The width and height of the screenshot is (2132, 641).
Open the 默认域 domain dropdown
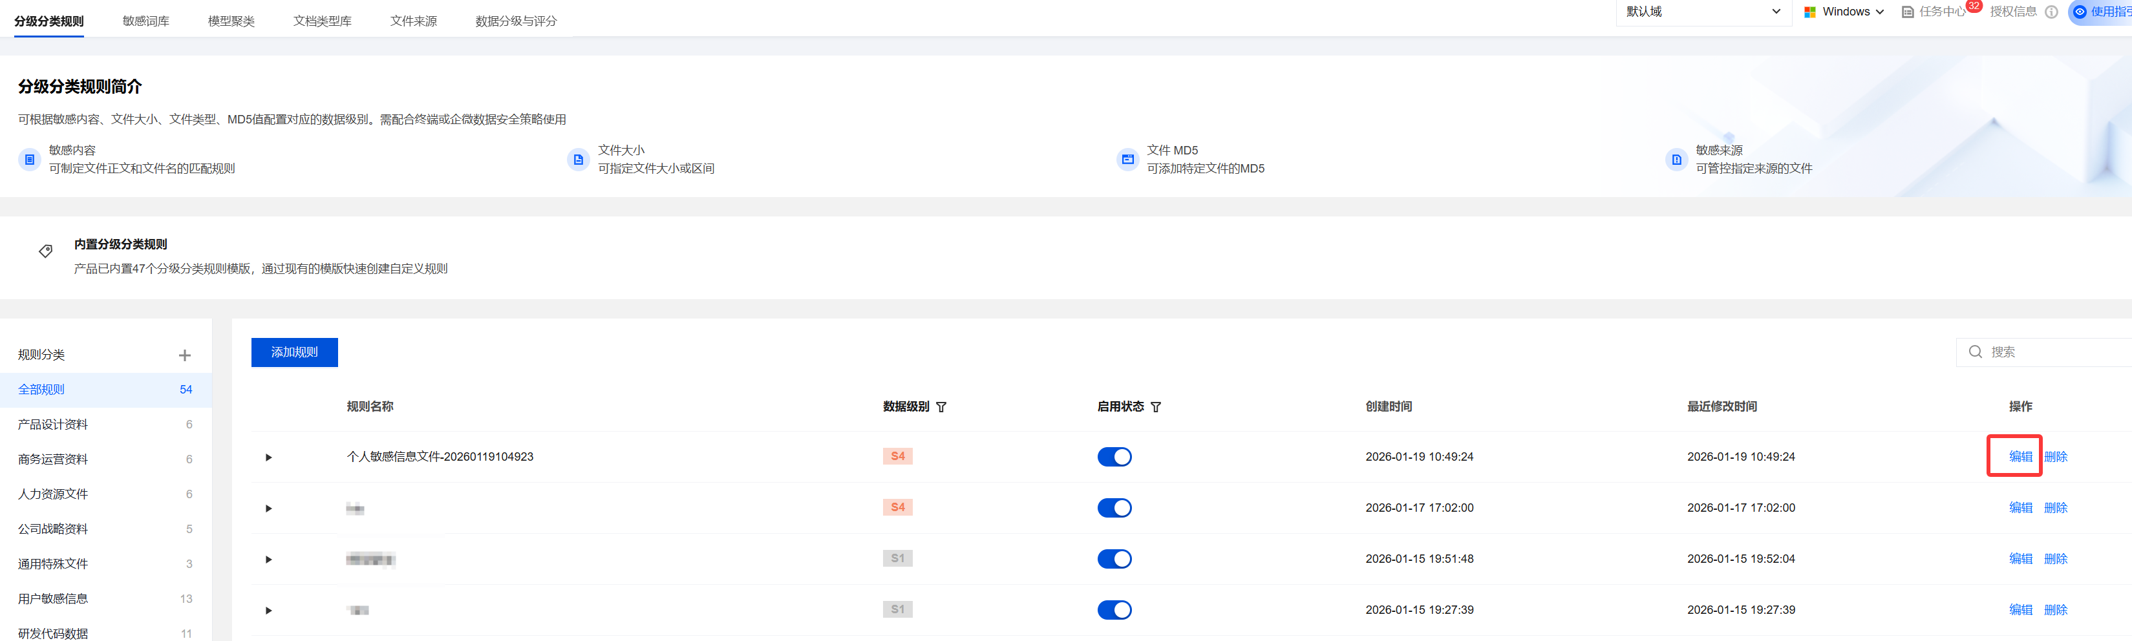coord(1703,12)
